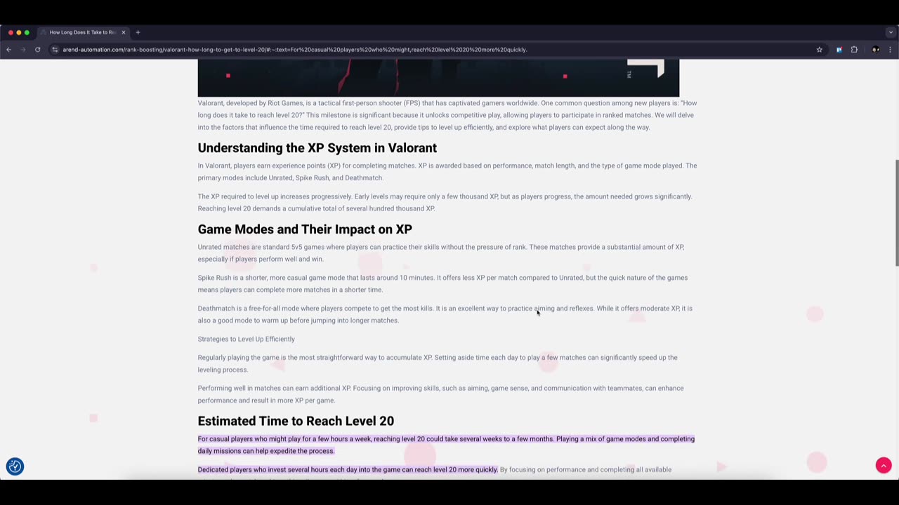Click the line 'Strategies to Level Up Efficiently'
The image size is (899, 505).
tap(247, 339)
